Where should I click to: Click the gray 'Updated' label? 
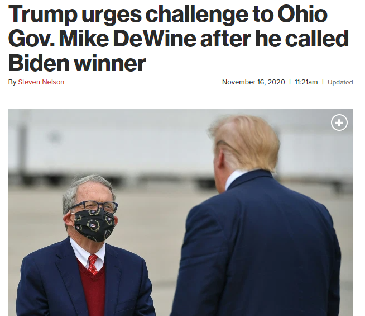(340, 82)
